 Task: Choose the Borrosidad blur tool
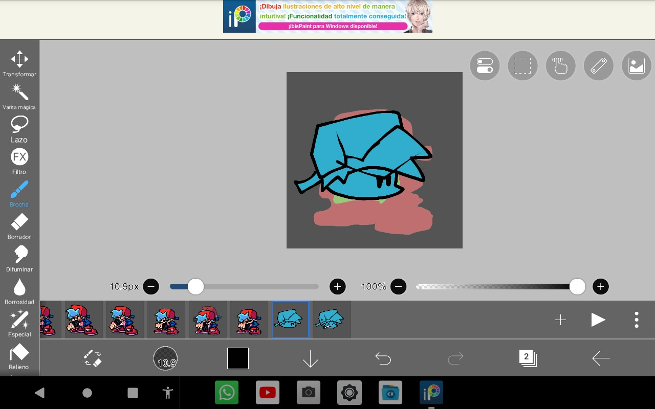click(x=19, y=291)
